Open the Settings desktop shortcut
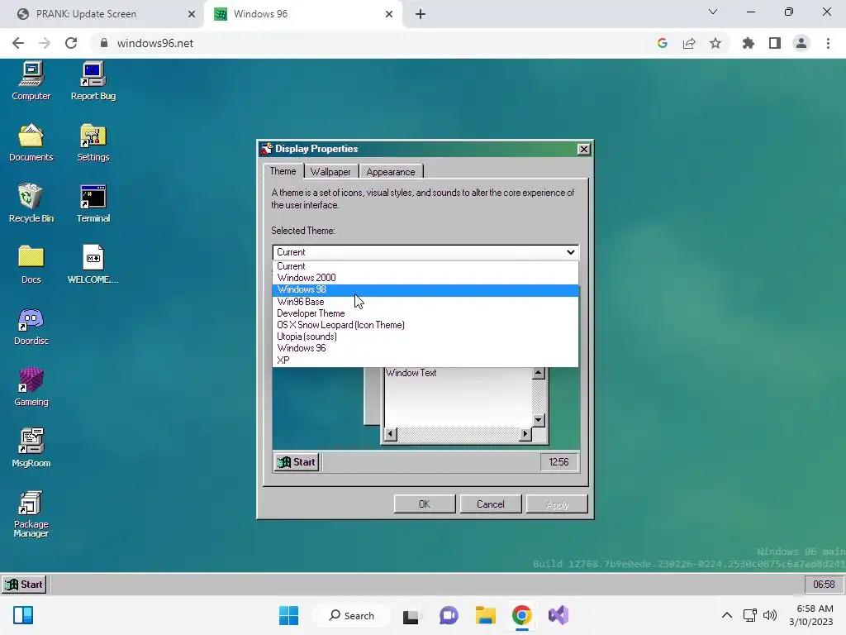This screenshot has height=635, width=846. tap(93, 142)
